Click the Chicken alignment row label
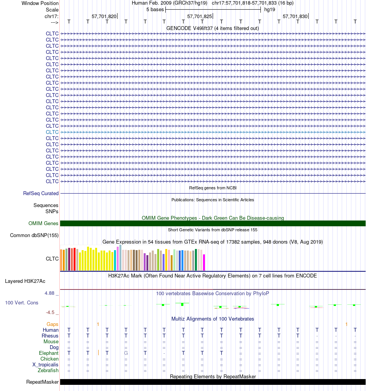The image size is (366, 391). point(49,359)
